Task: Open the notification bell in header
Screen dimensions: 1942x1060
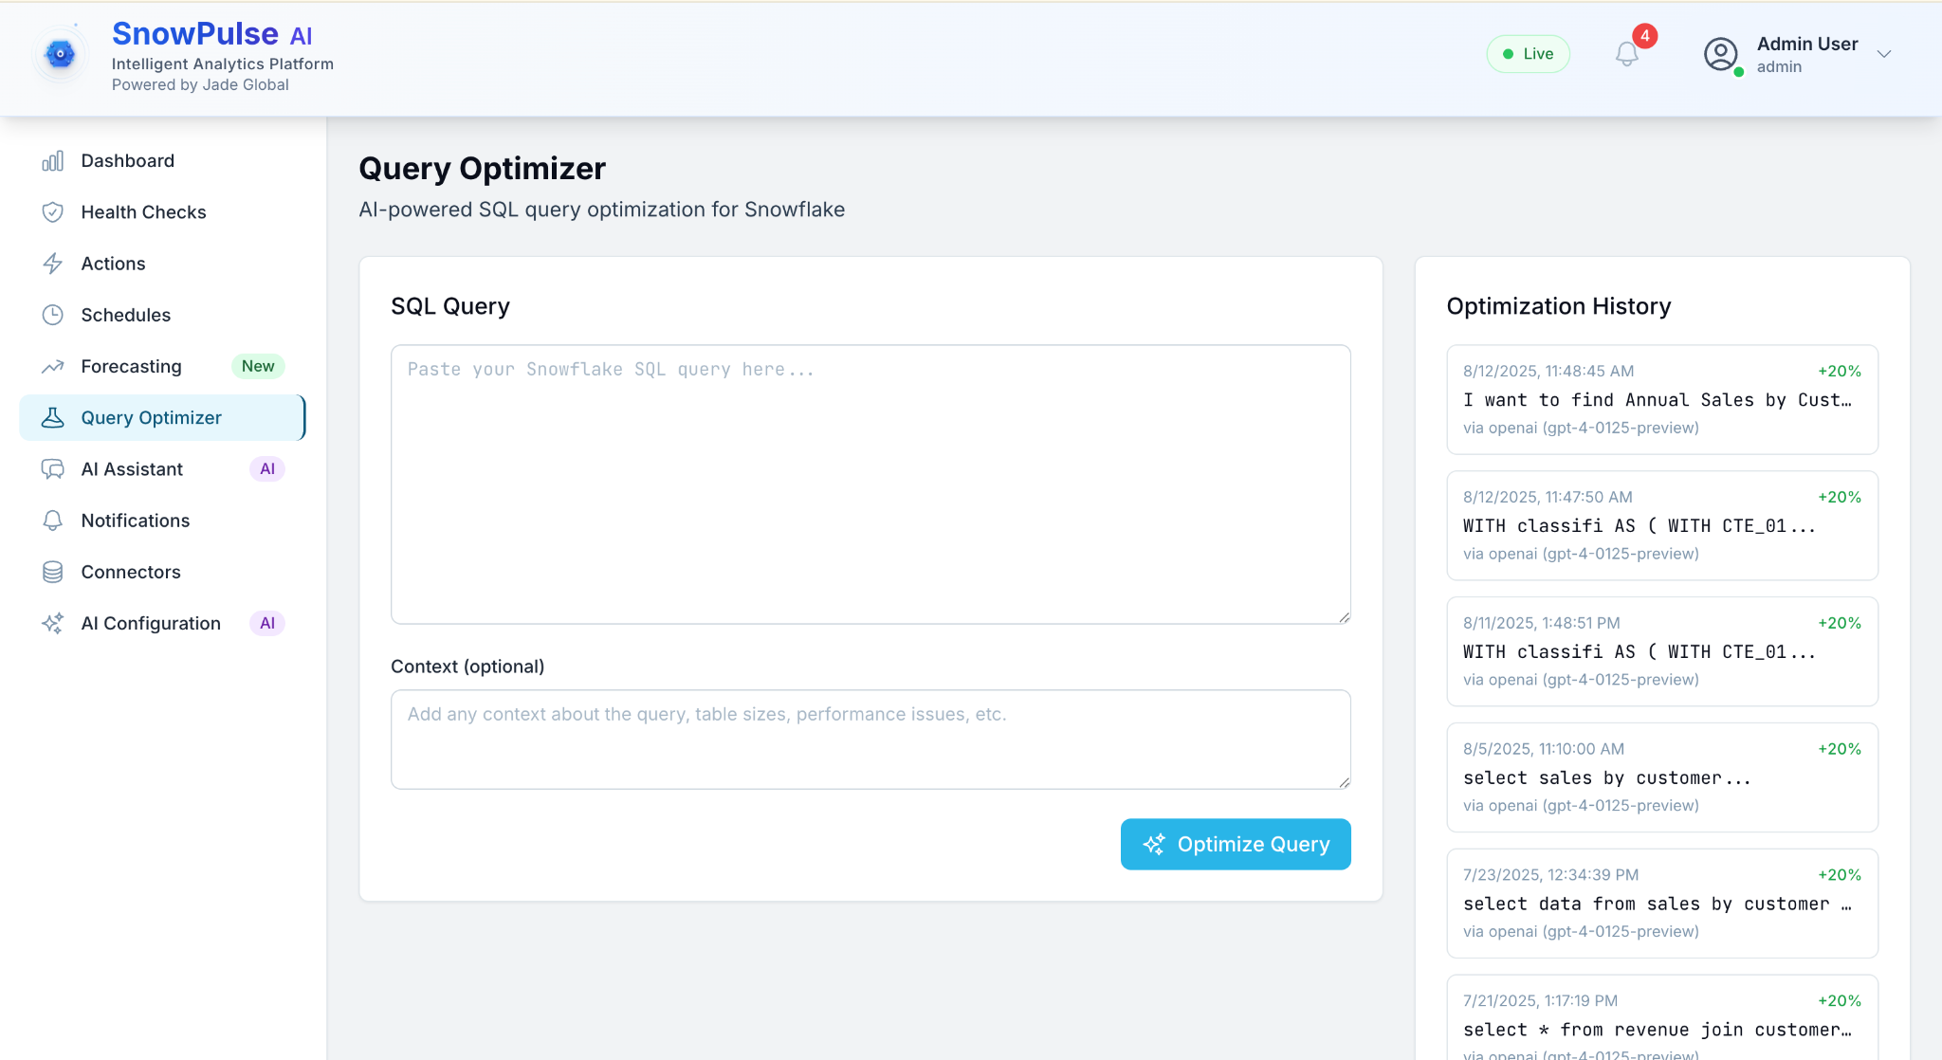Action: tap(1627, 54)
